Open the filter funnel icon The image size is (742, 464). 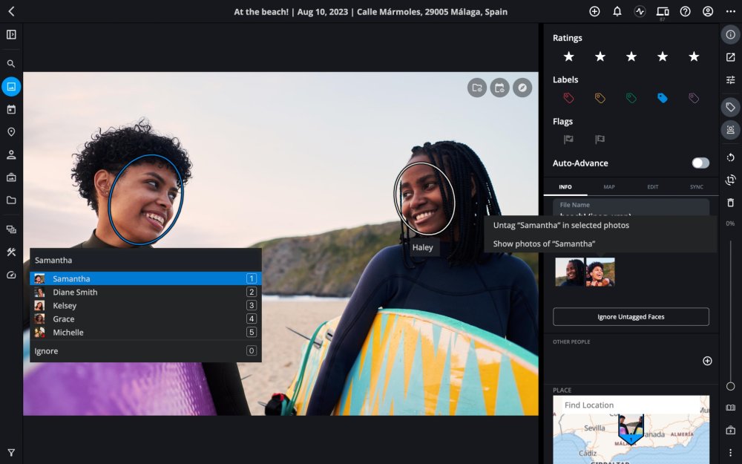tap(11, 453)
